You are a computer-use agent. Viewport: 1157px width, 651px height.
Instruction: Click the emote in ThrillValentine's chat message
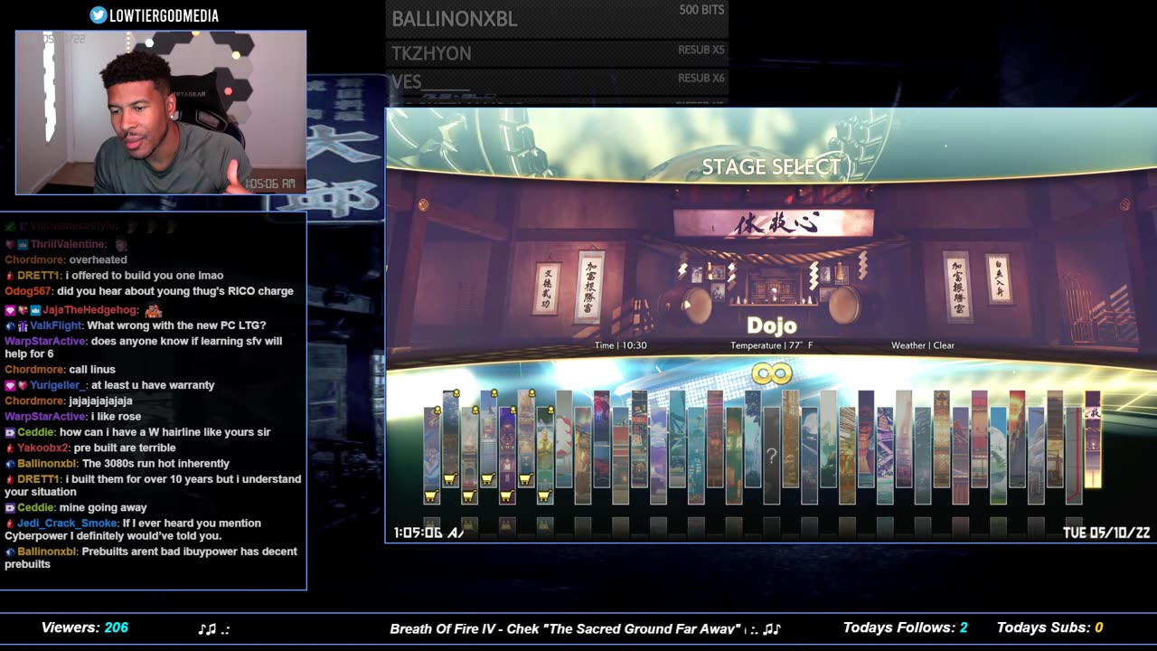121,245
